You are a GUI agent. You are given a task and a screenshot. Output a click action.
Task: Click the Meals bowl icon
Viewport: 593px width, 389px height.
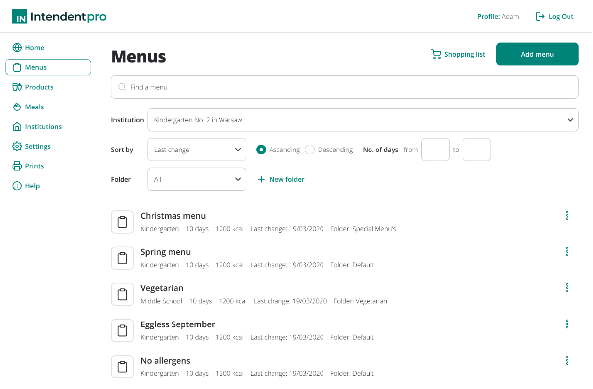[x=17, y=107]
